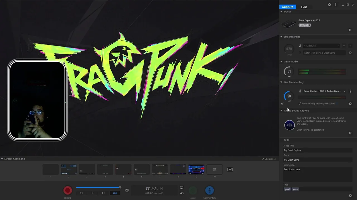
Task: Collapse the Stream Command section
Action: point(2,159)
